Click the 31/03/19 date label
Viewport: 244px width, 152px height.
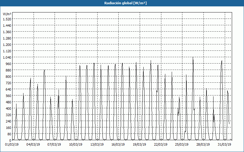(x=224, y=145)
